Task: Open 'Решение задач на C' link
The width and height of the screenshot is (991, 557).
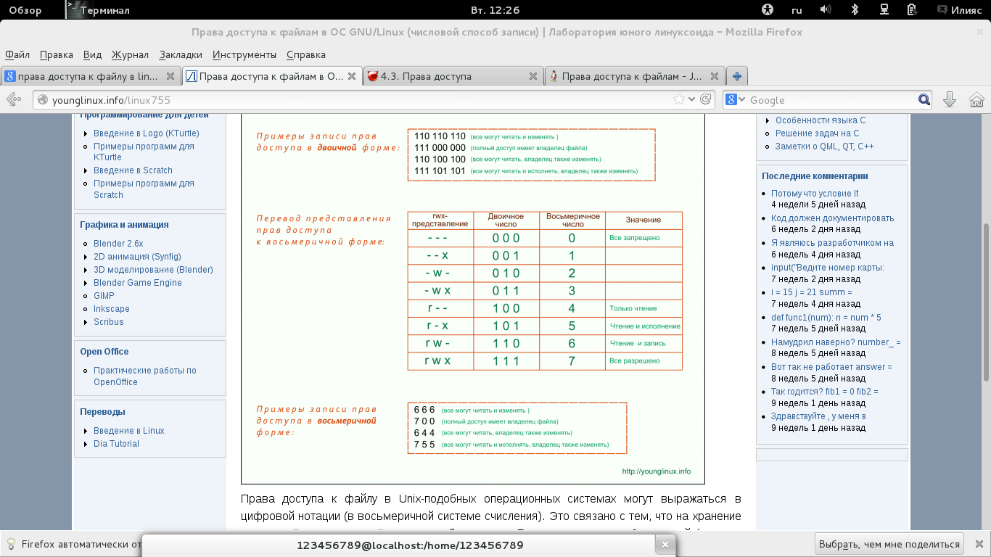Action: point(817,133)
